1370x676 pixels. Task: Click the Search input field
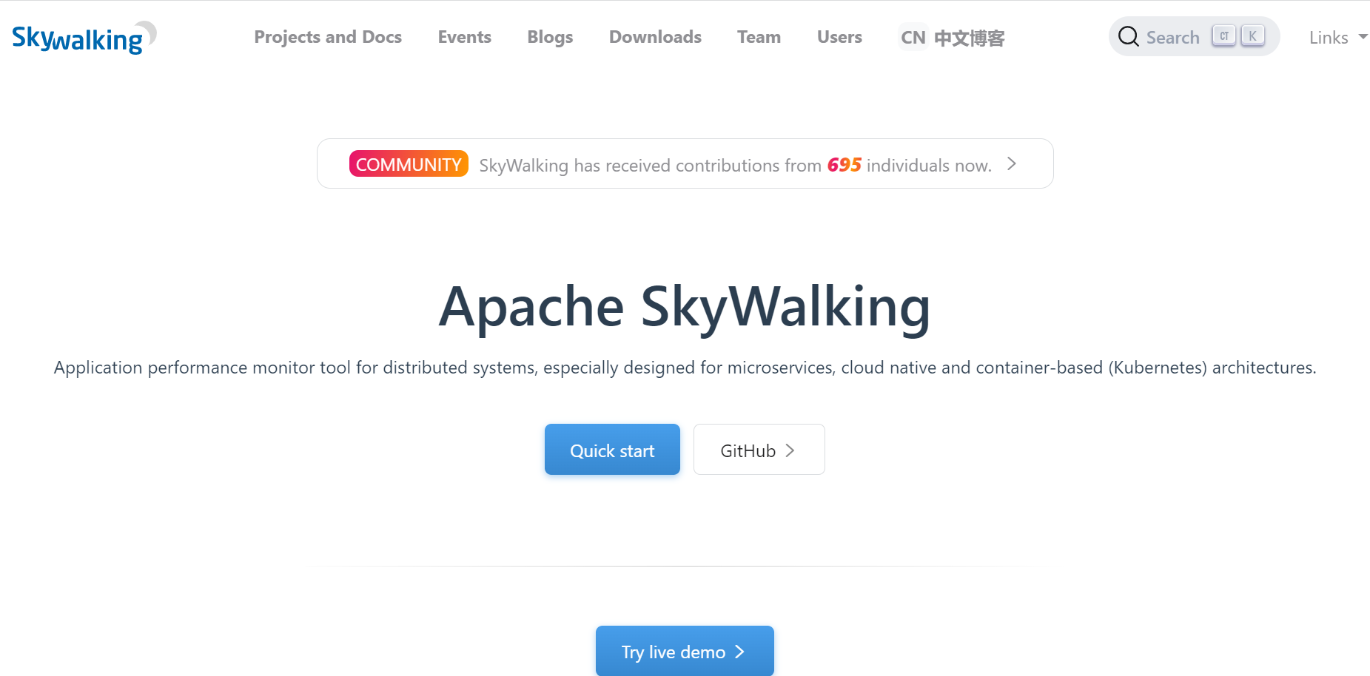point(1194,36)
